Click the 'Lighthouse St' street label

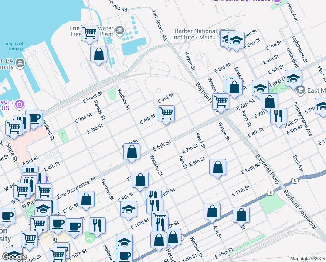(299, 49)
